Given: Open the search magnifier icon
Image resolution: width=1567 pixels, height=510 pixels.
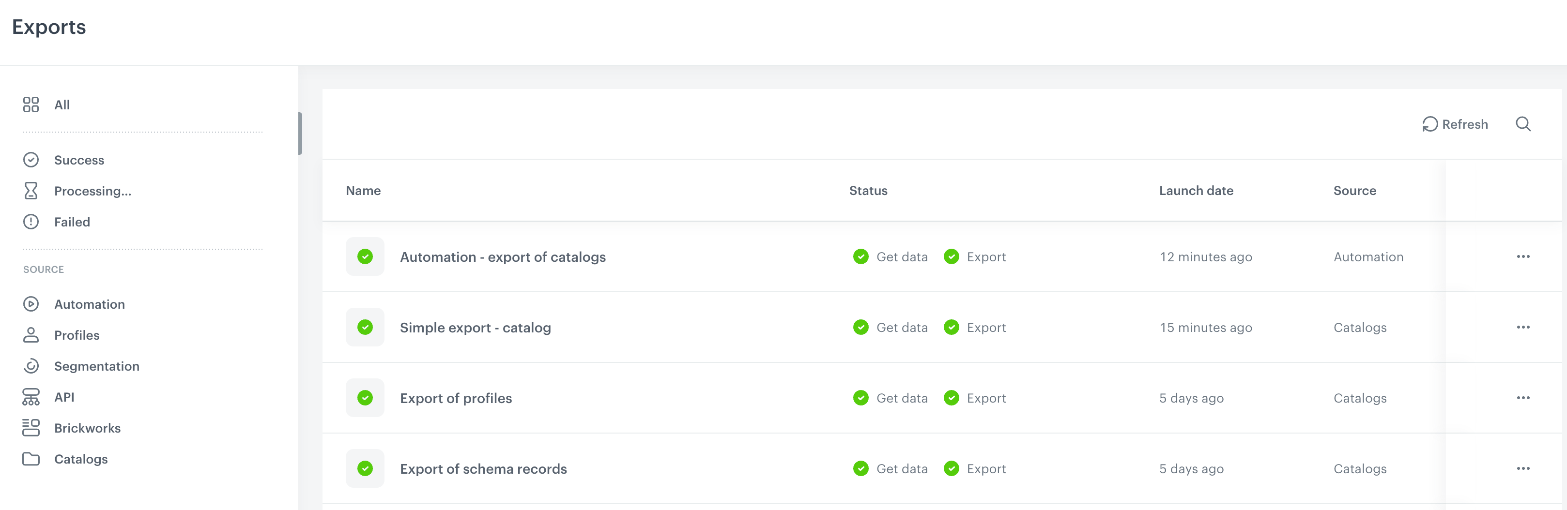Looking at the screenshot, I should coord(1523,123).
